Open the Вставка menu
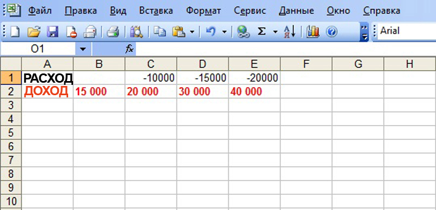The width and height of the screenshot is (436, 210). pyautogui.click(x=156, y=10)
